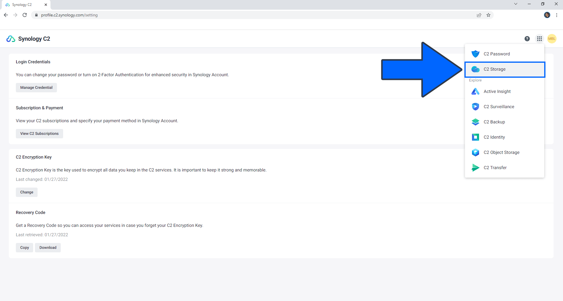Click View C2 Subscriptions button
Screen dimensions: 563x301
[x=39, y=134]
